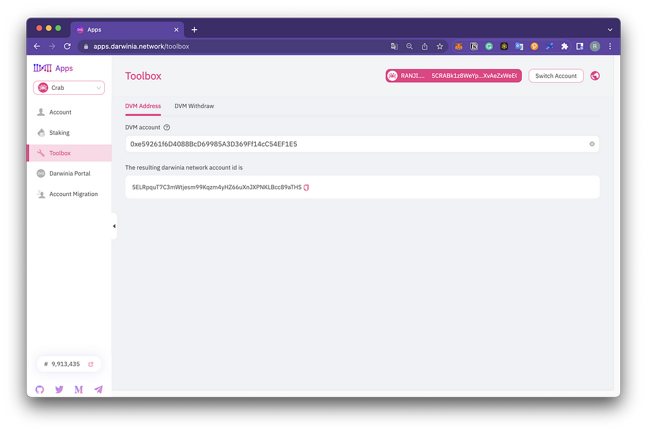Close the Apps browser tab
Image resolution: width=647 pixels, height=432 pixels.
pos(176,30)
